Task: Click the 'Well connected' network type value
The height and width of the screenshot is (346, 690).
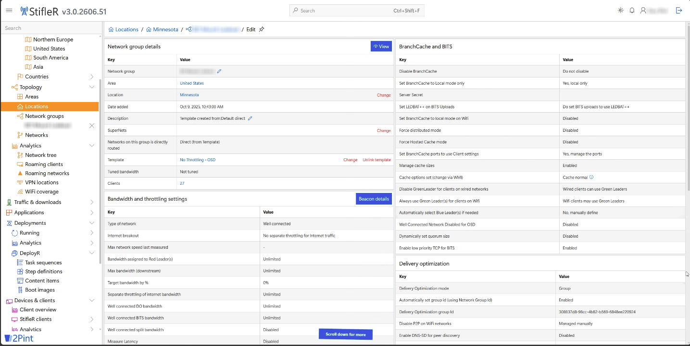Action: pyautogui.click(x=277, y=224)
